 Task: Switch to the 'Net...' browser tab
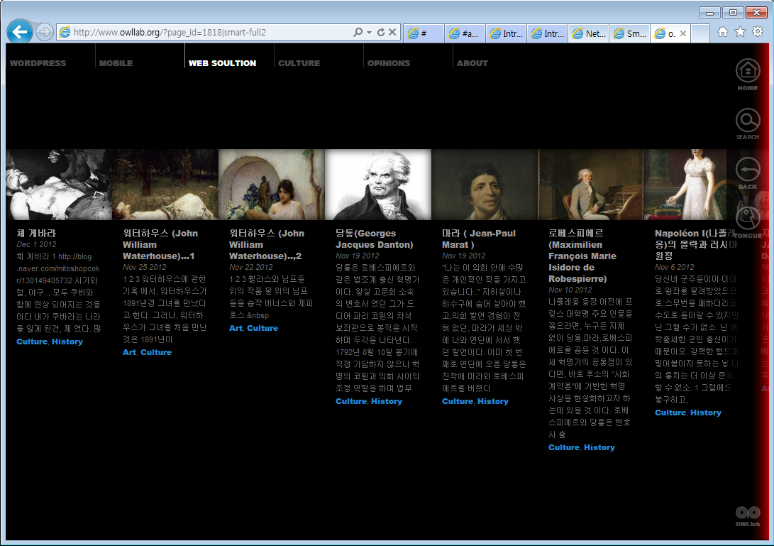coord(588,33)
